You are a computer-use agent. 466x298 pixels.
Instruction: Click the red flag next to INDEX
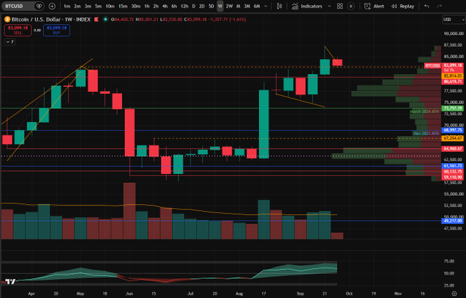(x=97, y=19)
